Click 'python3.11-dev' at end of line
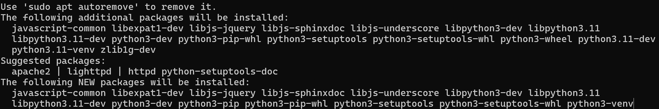The height and width of the screenshot is (109, 659). tap(617, 39)
